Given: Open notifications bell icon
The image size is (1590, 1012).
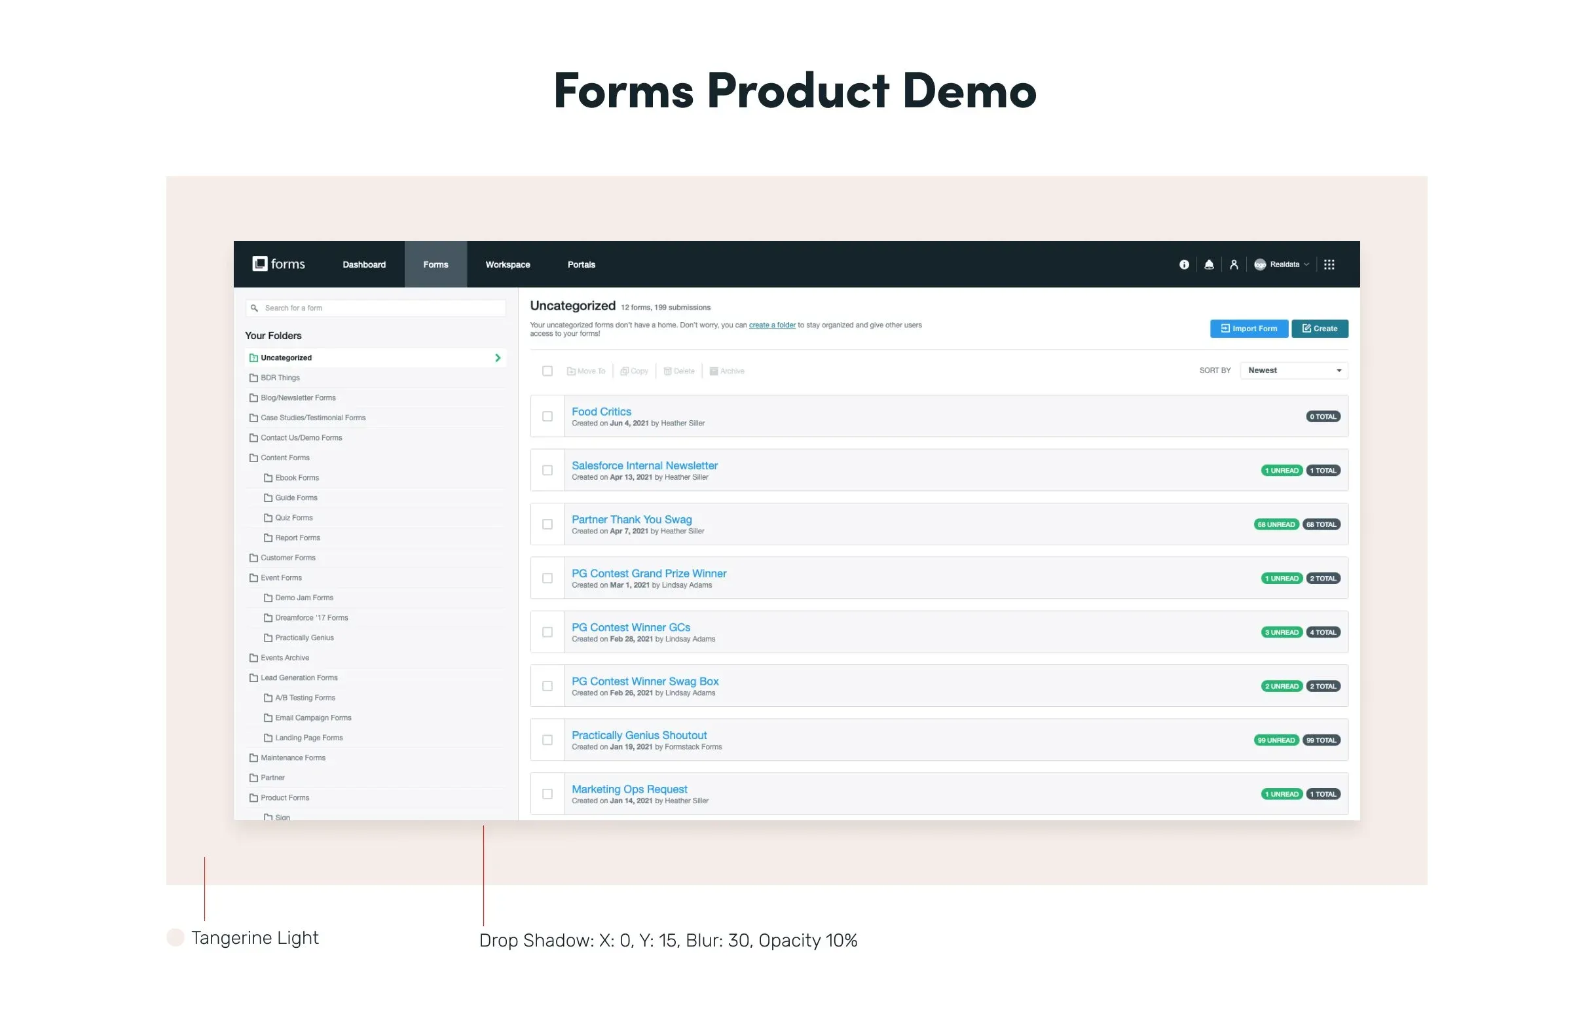Looking at the screenshot, I should (1209, 264).
